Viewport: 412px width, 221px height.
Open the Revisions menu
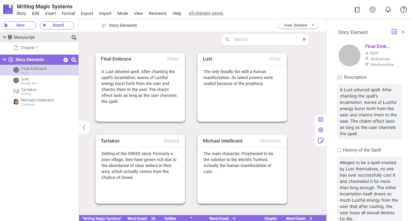158,13
